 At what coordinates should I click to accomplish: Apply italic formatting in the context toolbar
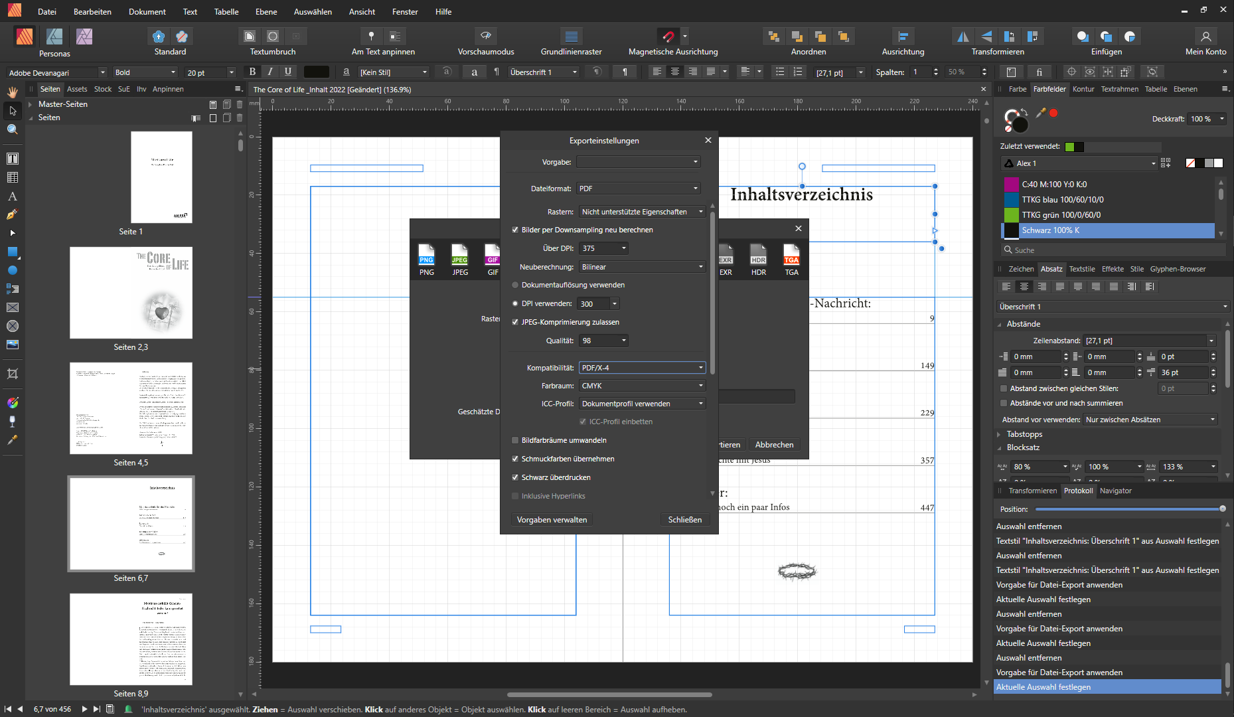pyautogui.click(x=270, y=72)
